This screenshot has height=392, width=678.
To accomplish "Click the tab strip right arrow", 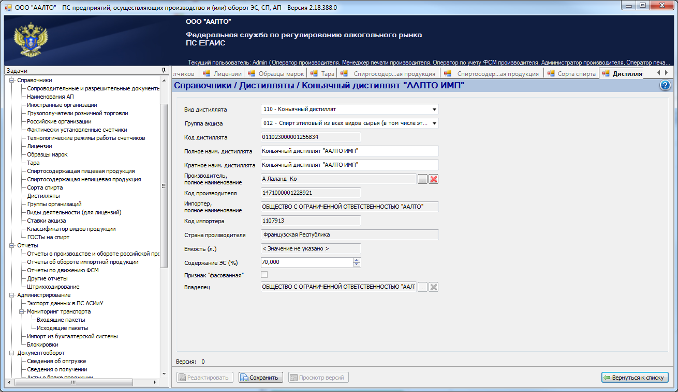I will click(667, 73).
